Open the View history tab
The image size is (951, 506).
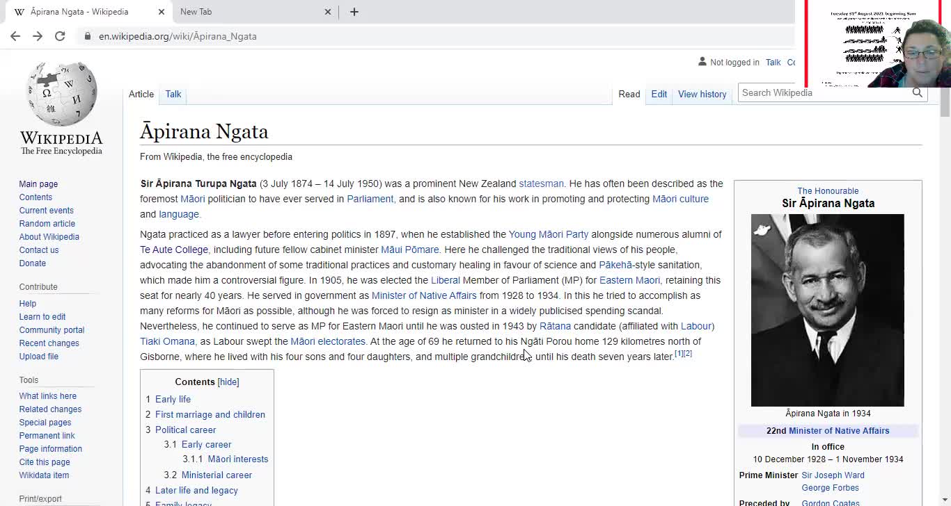click(x=702, y=94)
